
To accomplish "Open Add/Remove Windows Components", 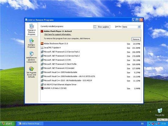I will tap(31, 57).
